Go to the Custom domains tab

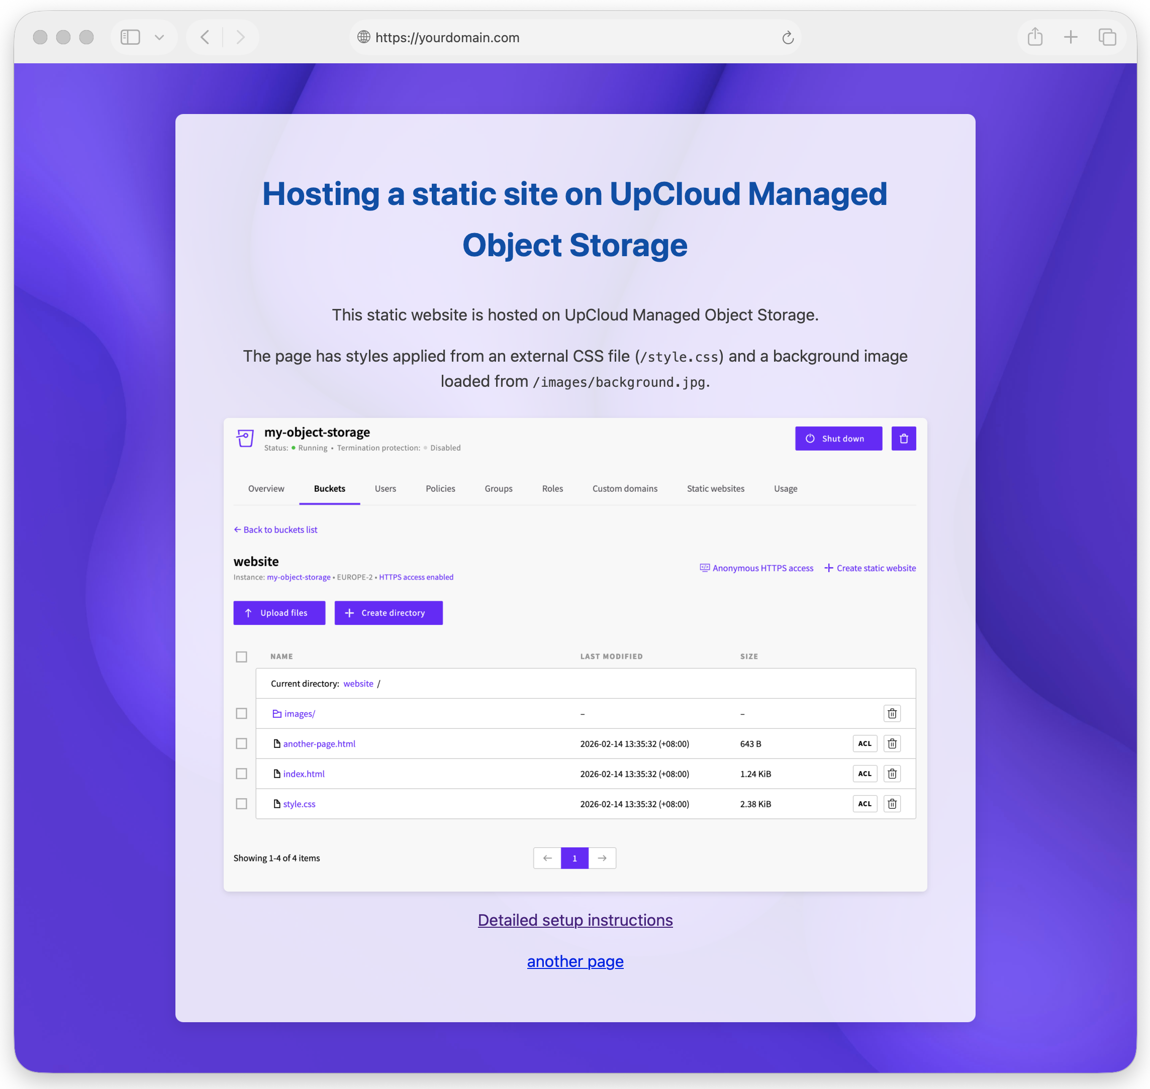click(624, 489)
